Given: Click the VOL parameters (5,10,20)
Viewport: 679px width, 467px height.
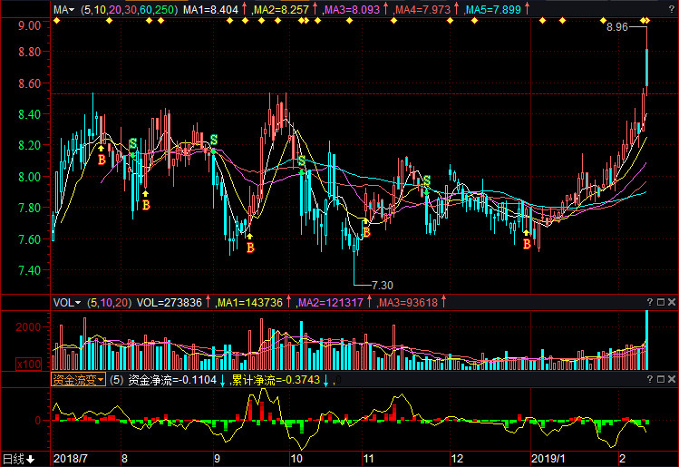Looking at the screenshot, I should [109, 302].
